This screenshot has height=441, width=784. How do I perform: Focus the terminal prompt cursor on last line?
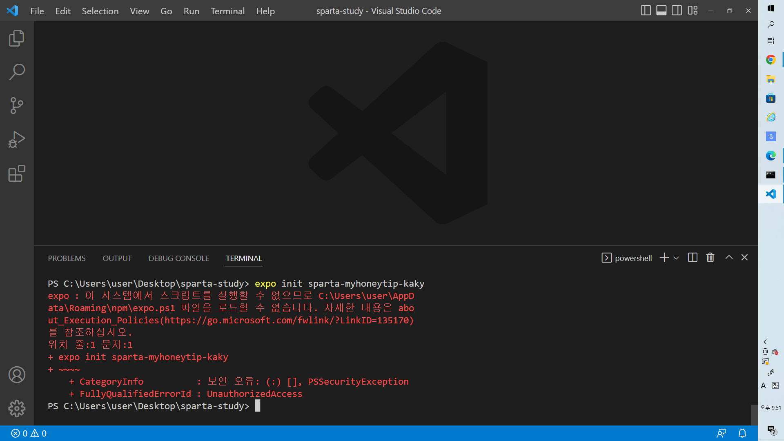coord(258,406)
